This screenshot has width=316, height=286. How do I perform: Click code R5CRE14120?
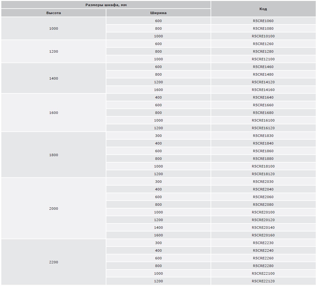tap(263, 82)
